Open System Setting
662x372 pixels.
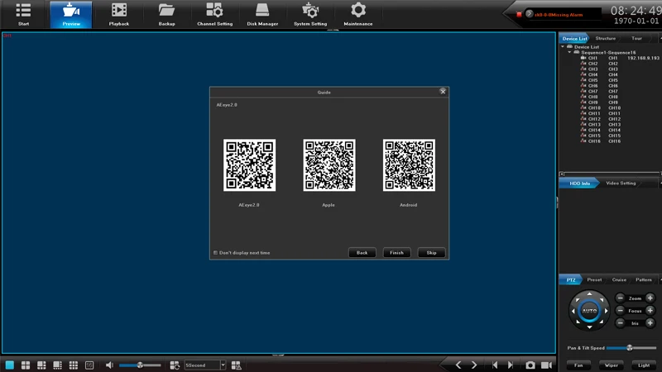[310, 15]
